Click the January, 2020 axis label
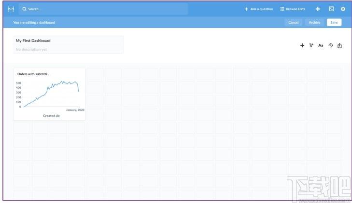The image size is (352, 203). click(75, 110)
